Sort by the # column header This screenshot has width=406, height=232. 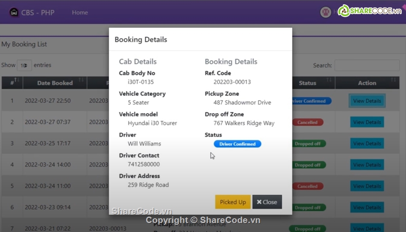pyautogui.click(x=12, y=83)
